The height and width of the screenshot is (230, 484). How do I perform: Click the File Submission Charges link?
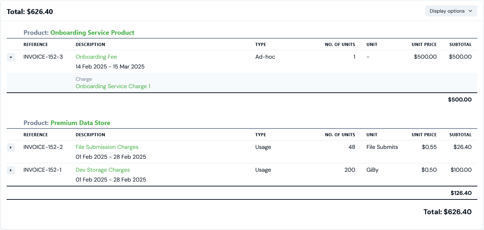coord(107,147)
